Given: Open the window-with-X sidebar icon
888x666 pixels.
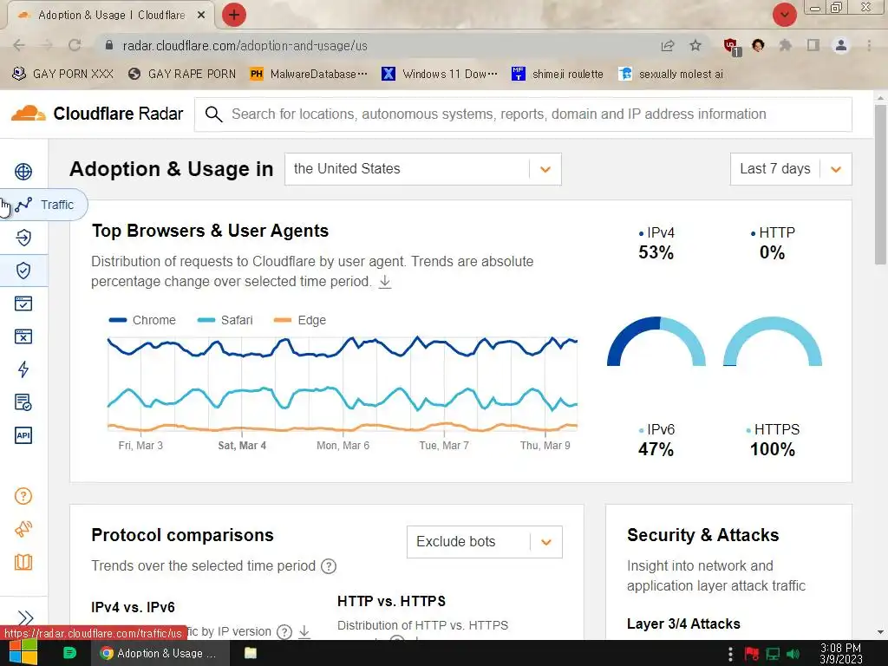Looking at the screenshot, I should (x=23, y=336).
